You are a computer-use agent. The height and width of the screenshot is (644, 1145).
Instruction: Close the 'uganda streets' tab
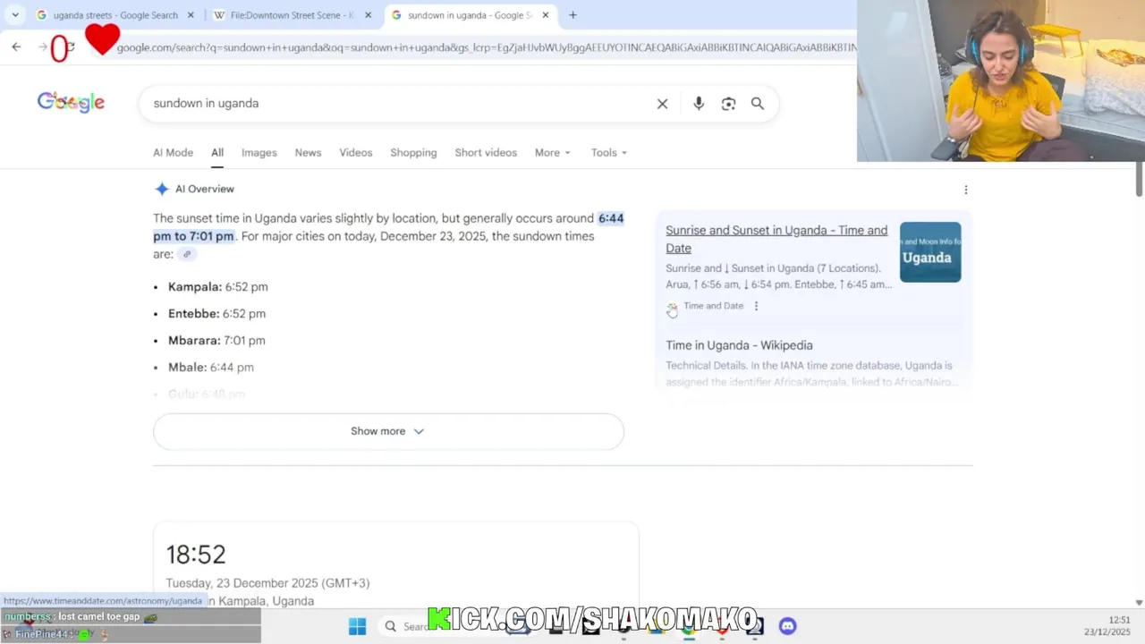click(191, 15)
